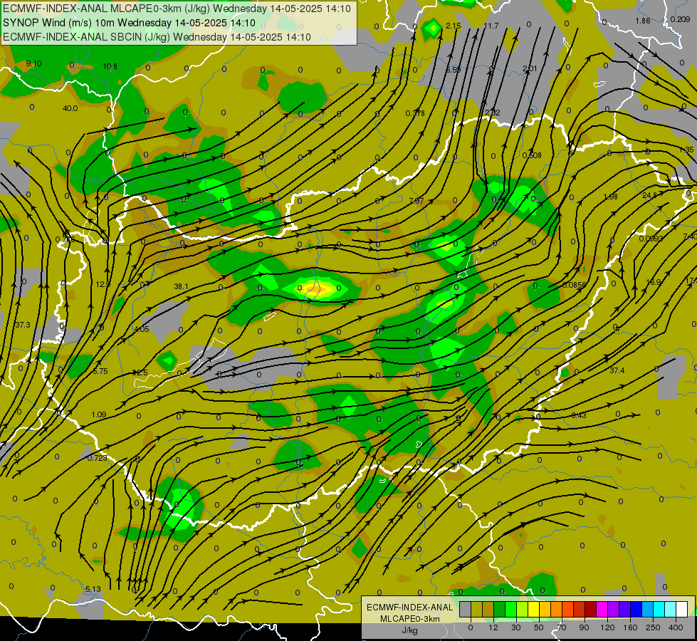Click the map value 10.8
The height and width of the screenshot is (641, 697).
[110, 67]
